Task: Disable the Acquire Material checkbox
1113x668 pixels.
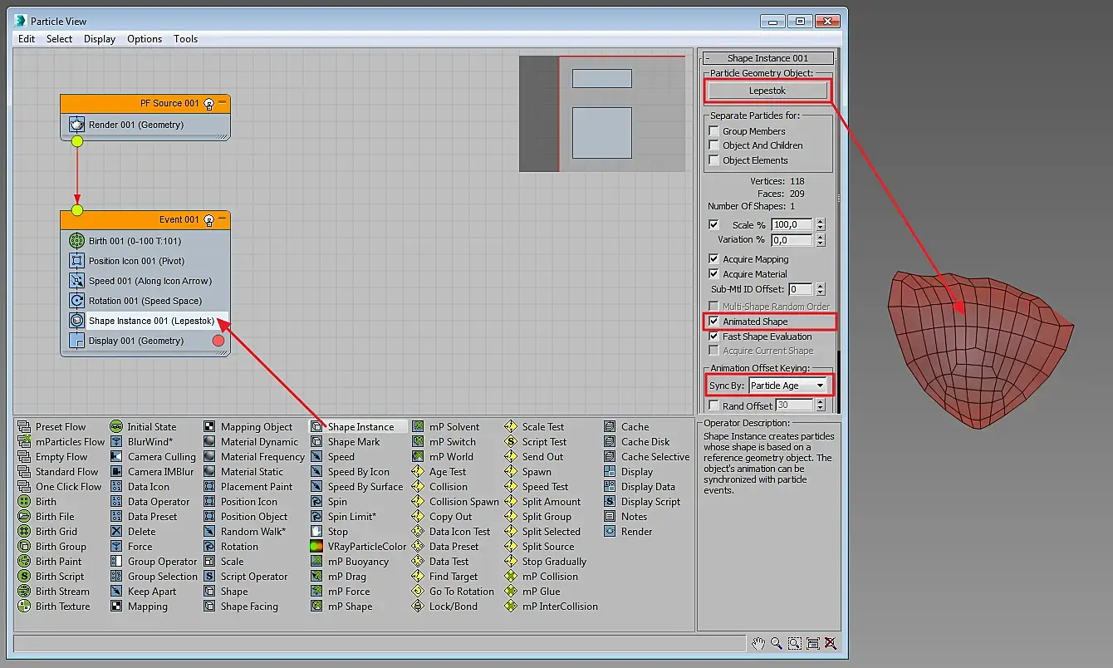Action: point(713,274)
